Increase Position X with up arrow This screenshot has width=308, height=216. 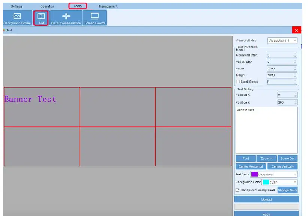coord(296,94)
